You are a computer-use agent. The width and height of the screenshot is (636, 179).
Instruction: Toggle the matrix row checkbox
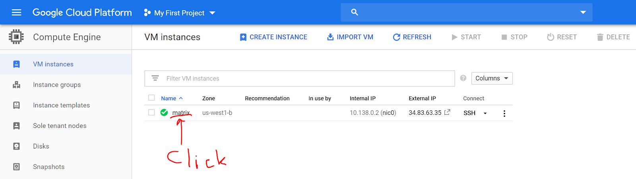pyautogui.click(x=151, y=112)
